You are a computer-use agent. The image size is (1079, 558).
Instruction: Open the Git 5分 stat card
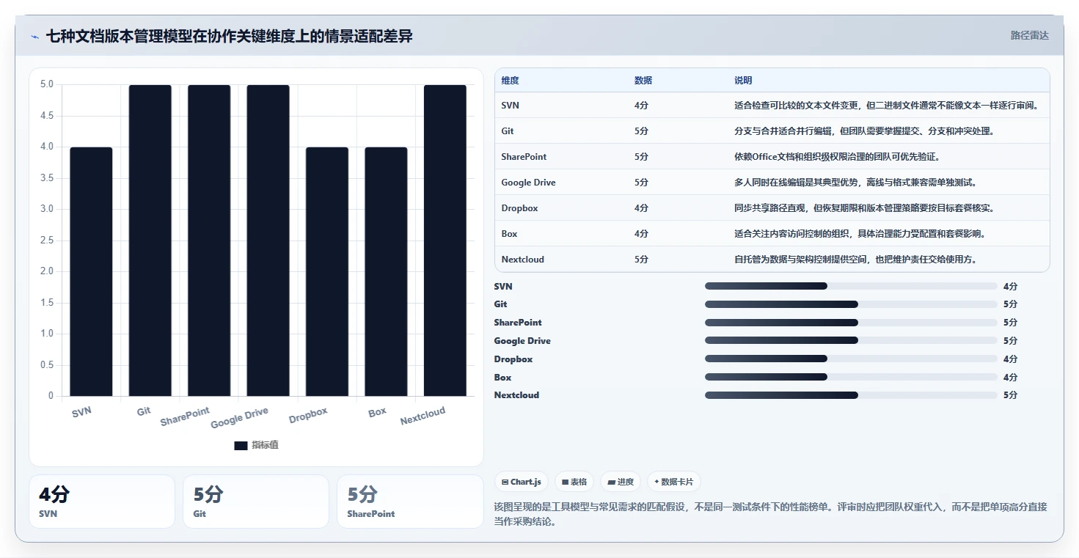click(256, 502)
